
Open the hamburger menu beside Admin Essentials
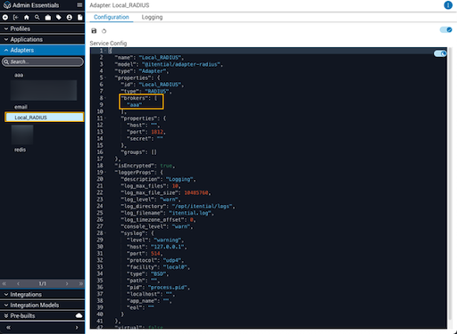79,5
